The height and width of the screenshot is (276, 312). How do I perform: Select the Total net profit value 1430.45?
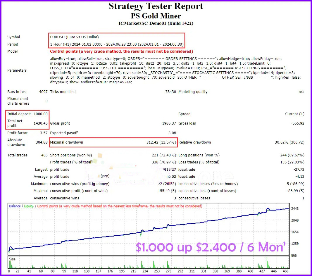pyautogui.click(x=41, y=123)
